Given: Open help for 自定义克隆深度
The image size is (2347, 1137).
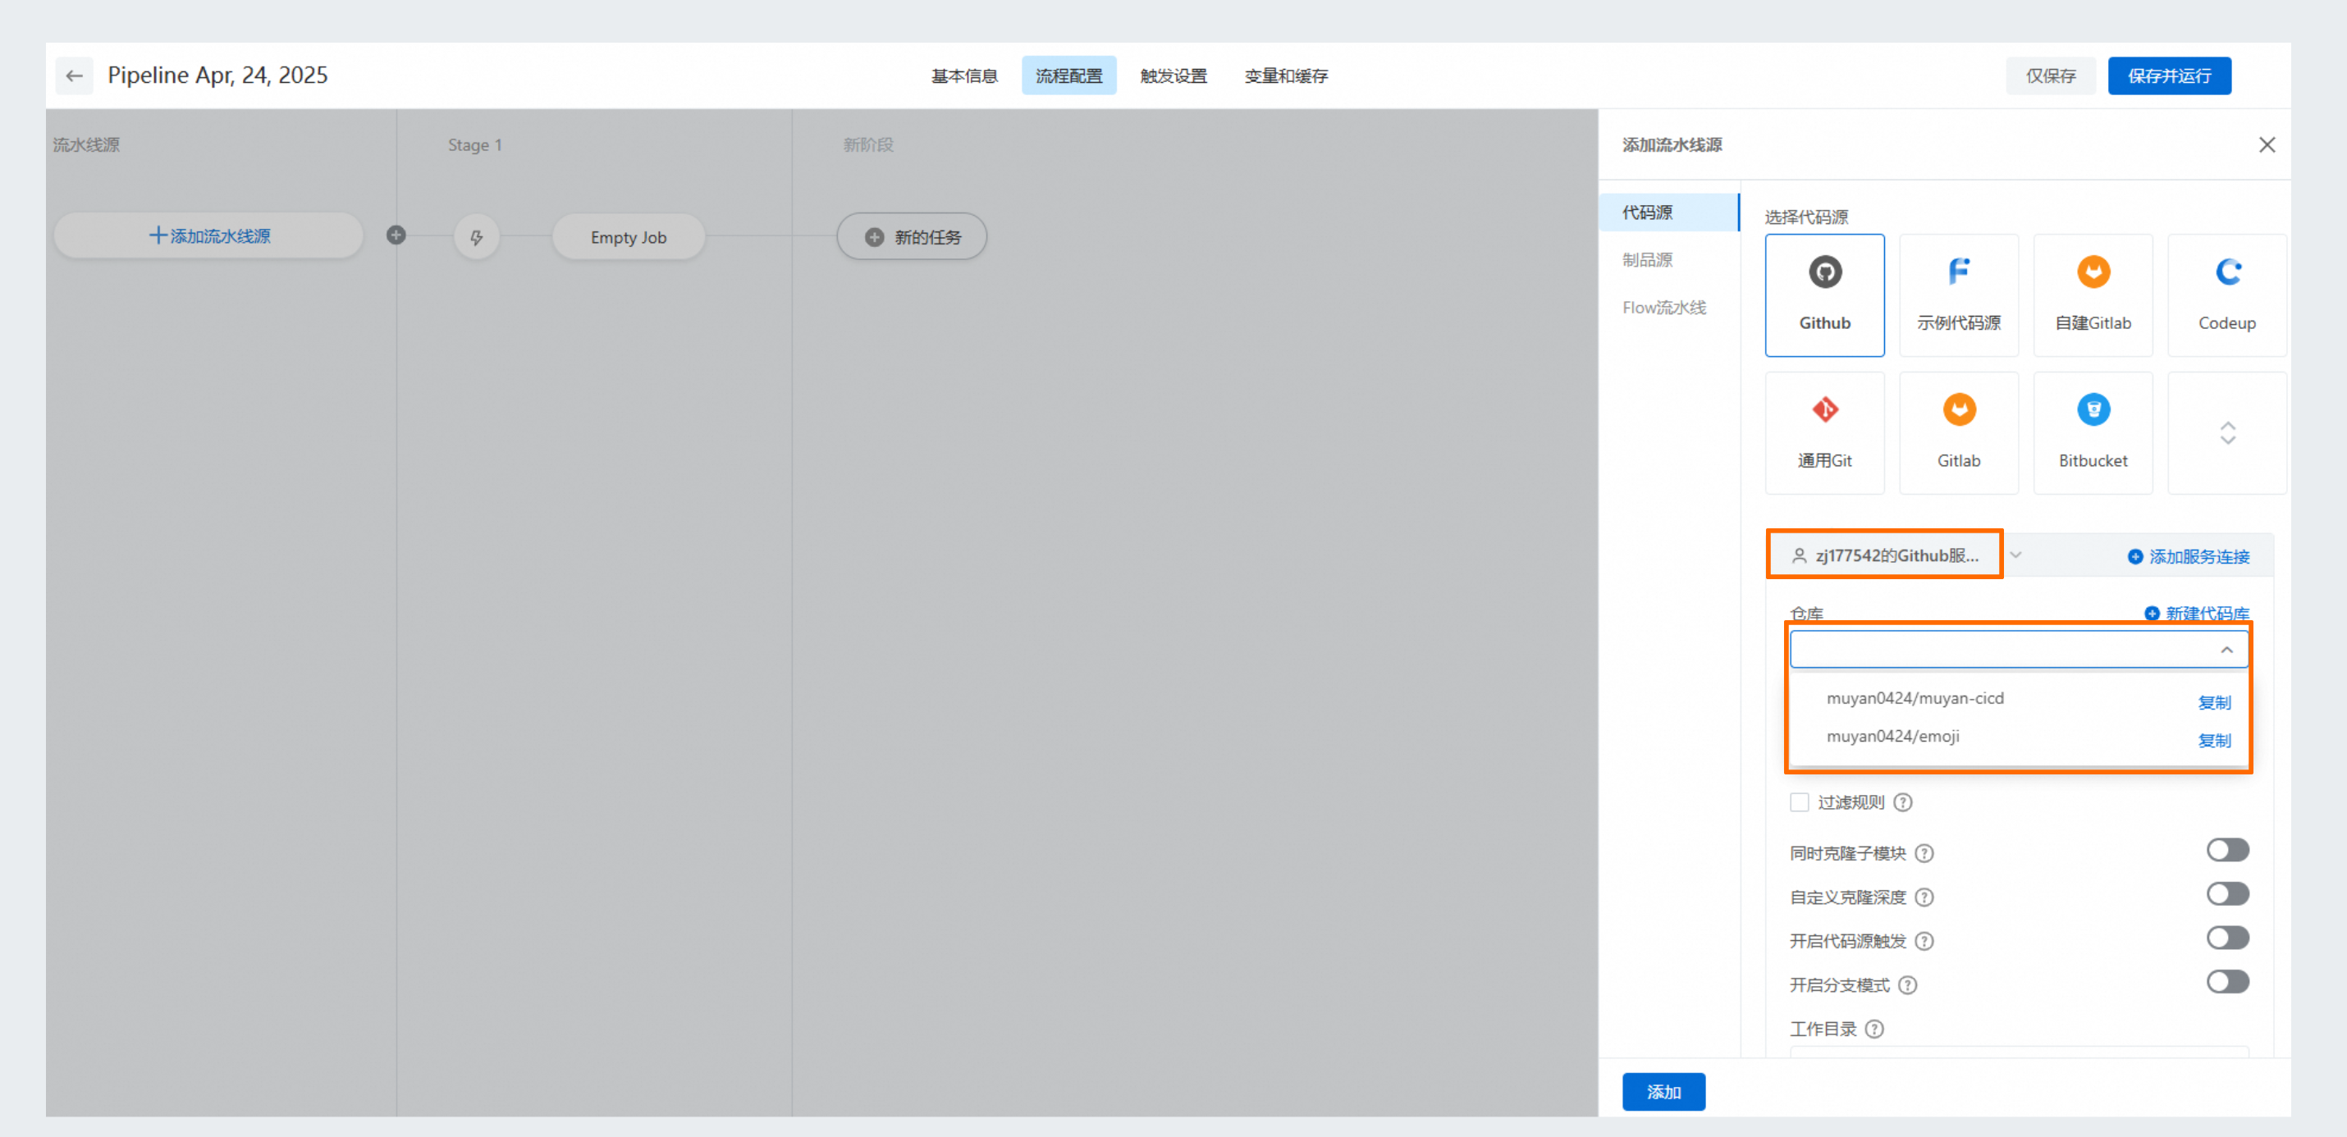Looking at the screenshot, I should [1924, 897].
